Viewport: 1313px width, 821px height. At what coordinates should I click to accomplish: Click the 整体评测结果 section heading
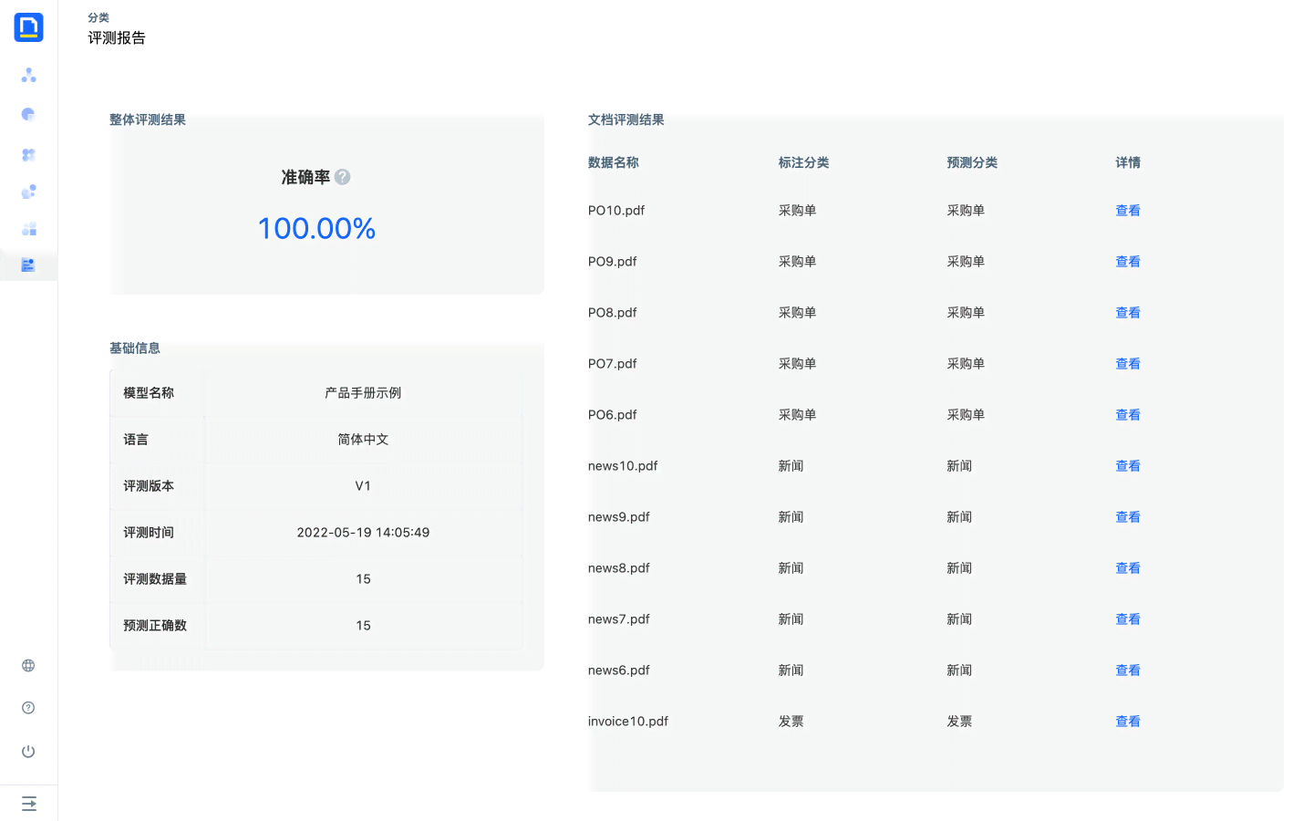click(148, 120)
